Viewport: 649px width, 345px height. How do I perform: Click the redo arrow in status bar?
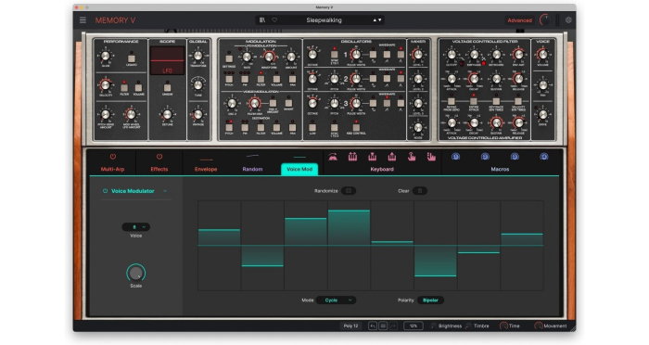click(x=393, y=326)
